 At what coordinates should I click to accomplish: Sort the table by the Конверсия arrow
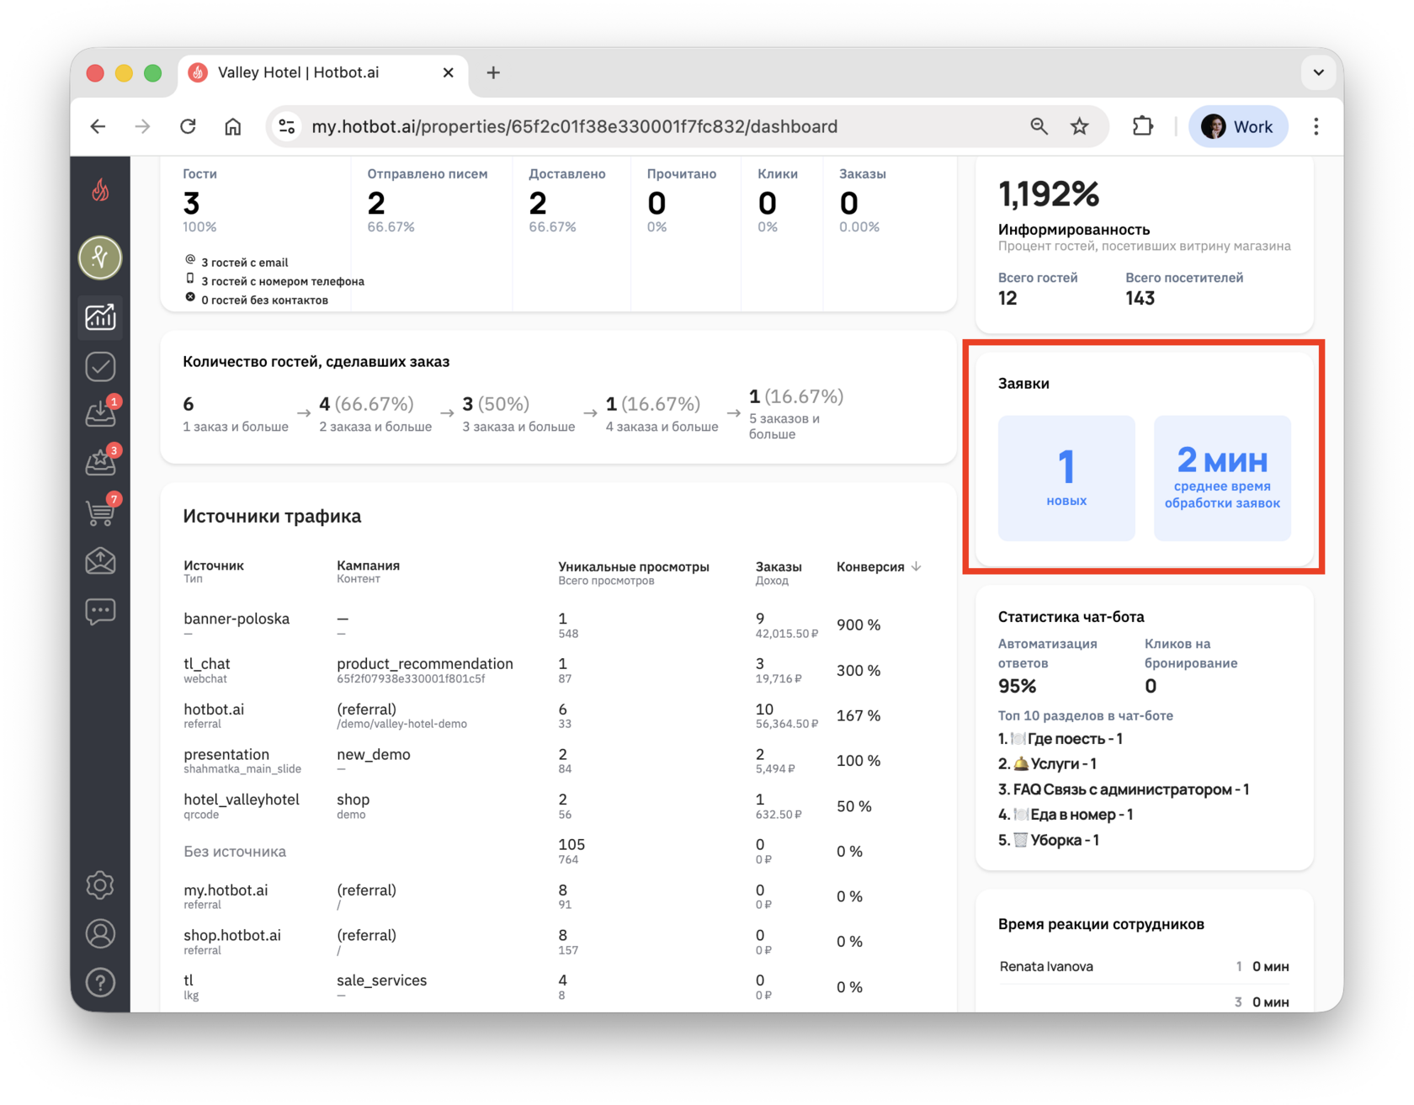pos(917,566)
